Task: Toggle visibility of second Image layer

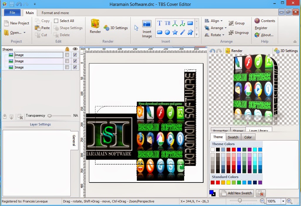Action: (x=75, y=61)
